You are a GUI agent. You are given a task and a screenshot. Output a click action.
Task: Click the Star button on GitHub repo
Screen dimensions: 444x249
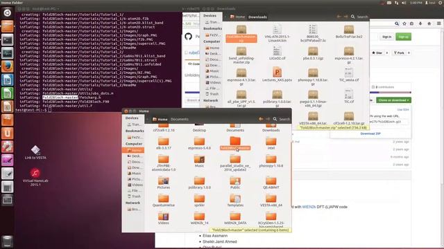point(377,53)
